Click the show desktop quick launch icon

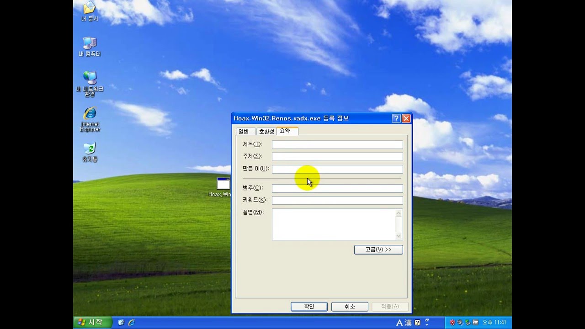pos(121,322)
